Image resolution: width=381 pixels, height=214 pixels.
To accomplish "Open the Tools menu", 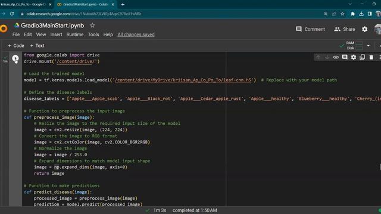I will pos(93,34).
